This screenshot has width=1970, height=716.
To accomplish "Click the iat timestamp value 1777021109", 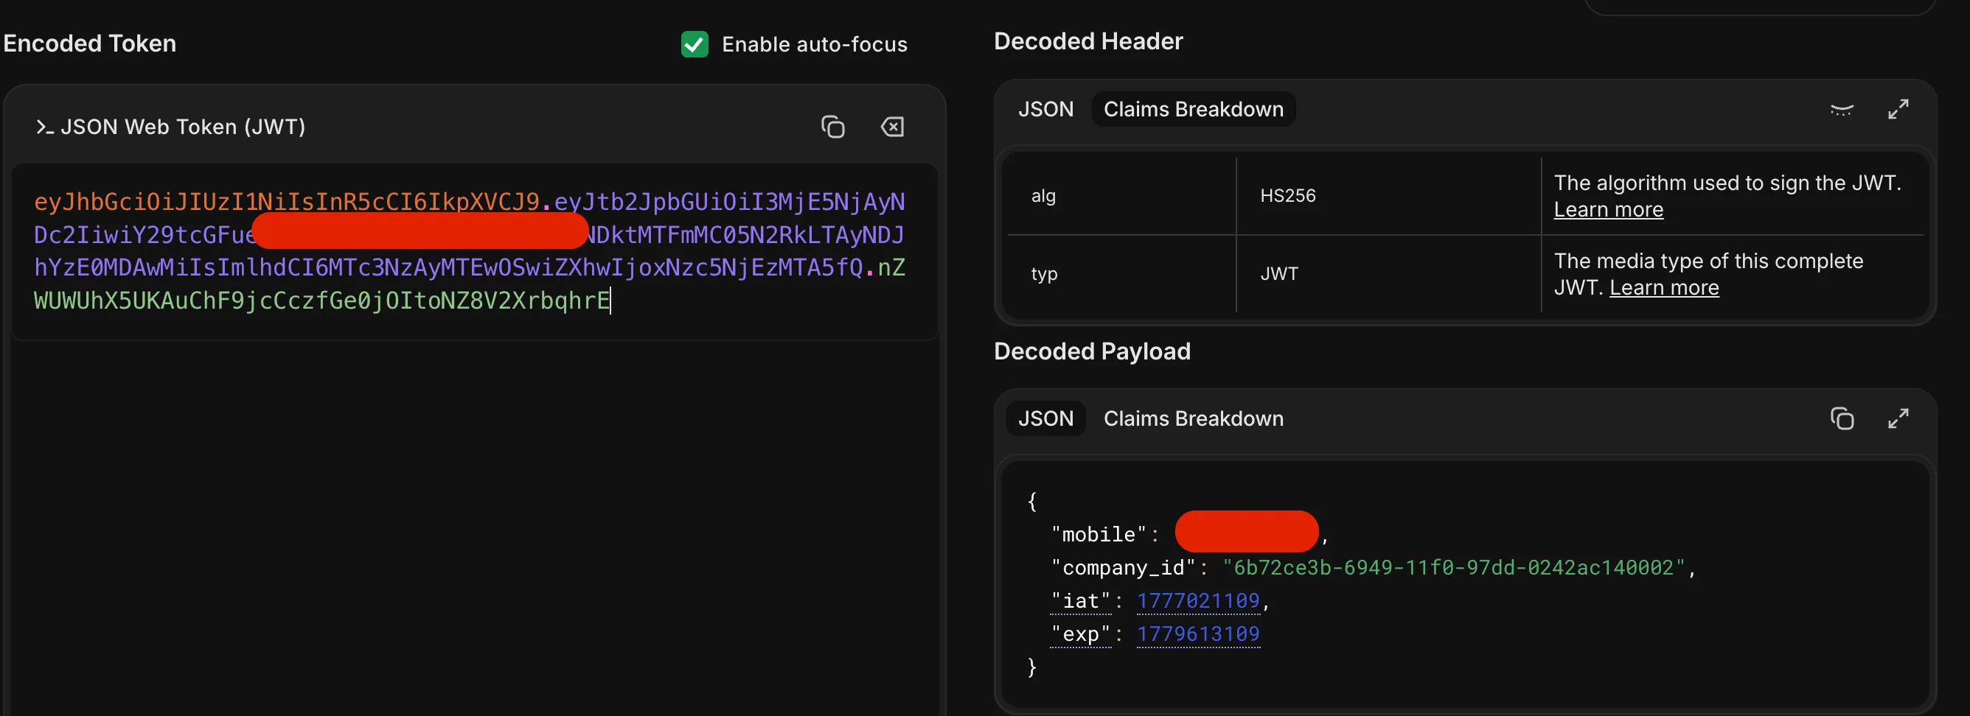I will 1197,601.
